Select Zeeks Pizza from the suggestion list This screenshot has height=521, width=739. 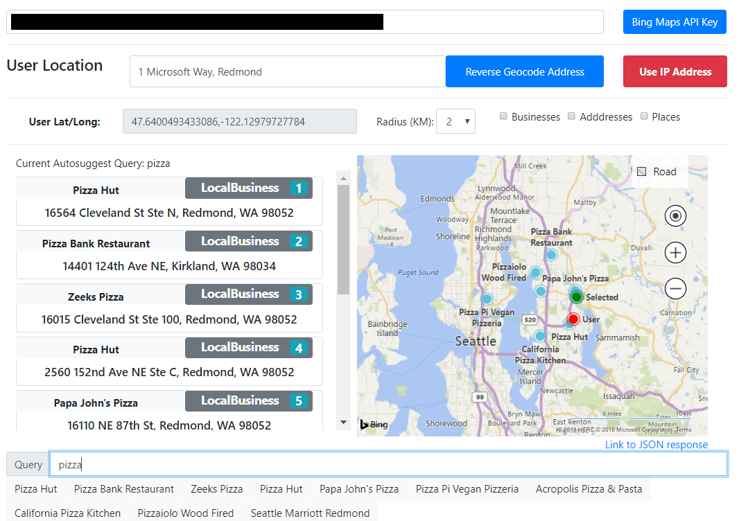216,488
